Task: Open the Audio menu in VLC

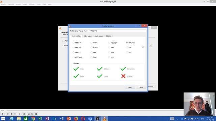Action: (18, 4)
